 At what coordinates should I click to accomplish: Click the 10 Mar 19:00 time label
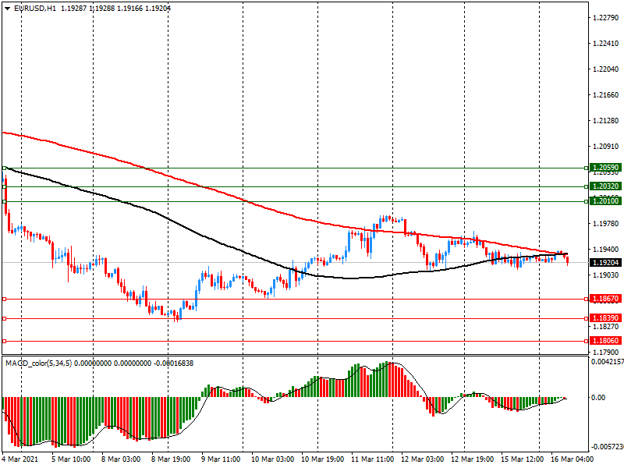323,459
